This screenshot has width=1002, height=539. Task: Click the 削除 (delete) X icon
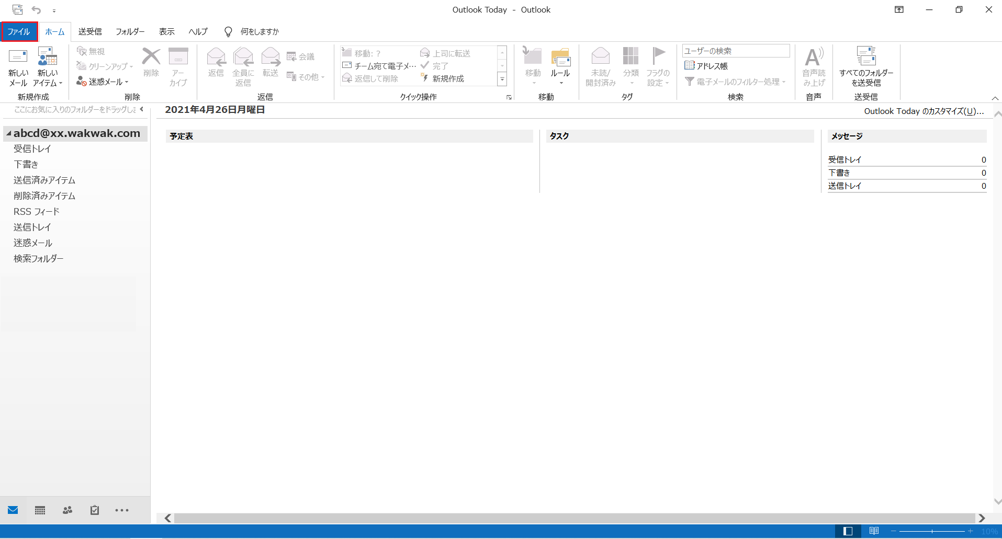point(151,56)
